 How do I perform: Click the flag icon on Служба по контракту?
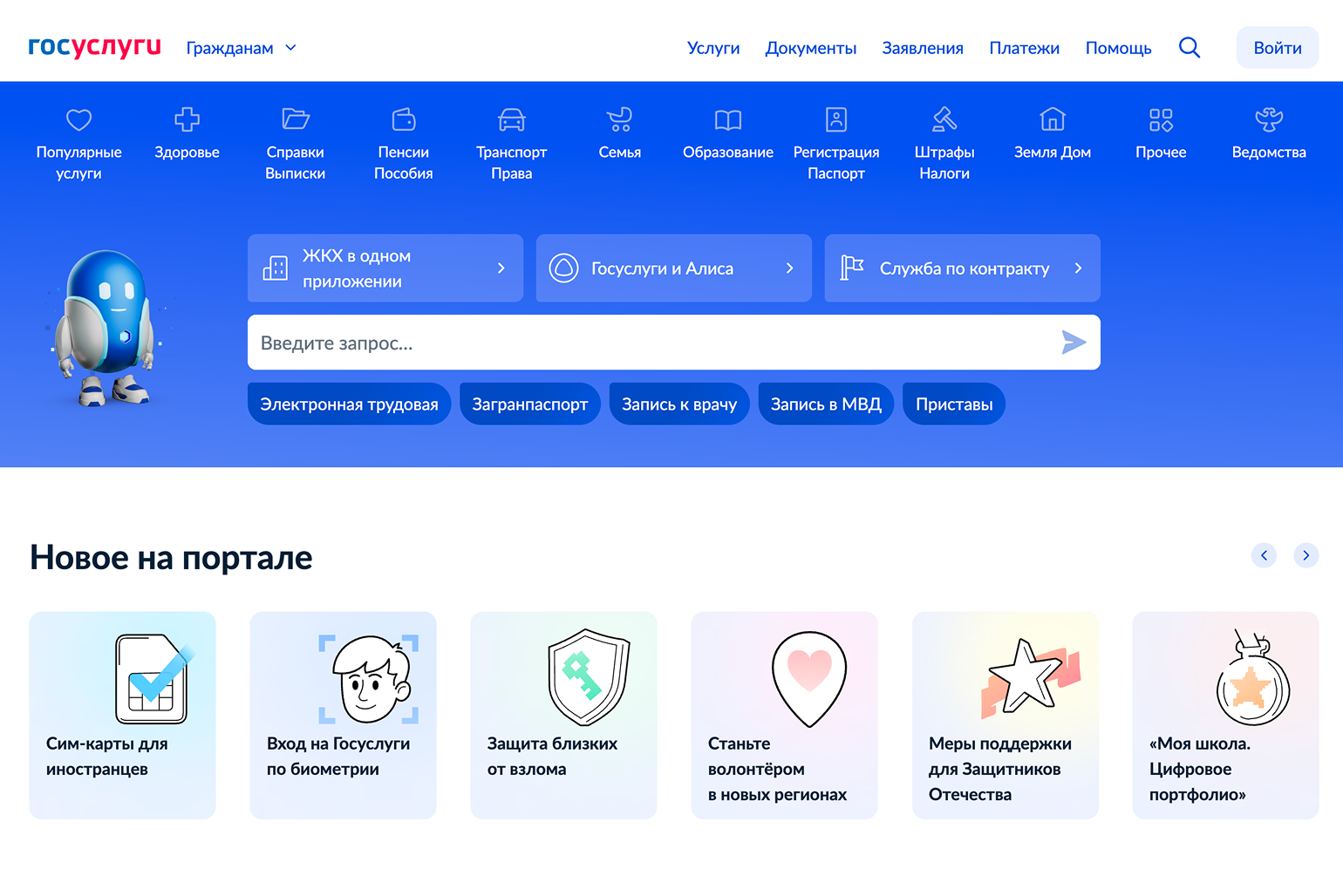(x=852, y=268)
